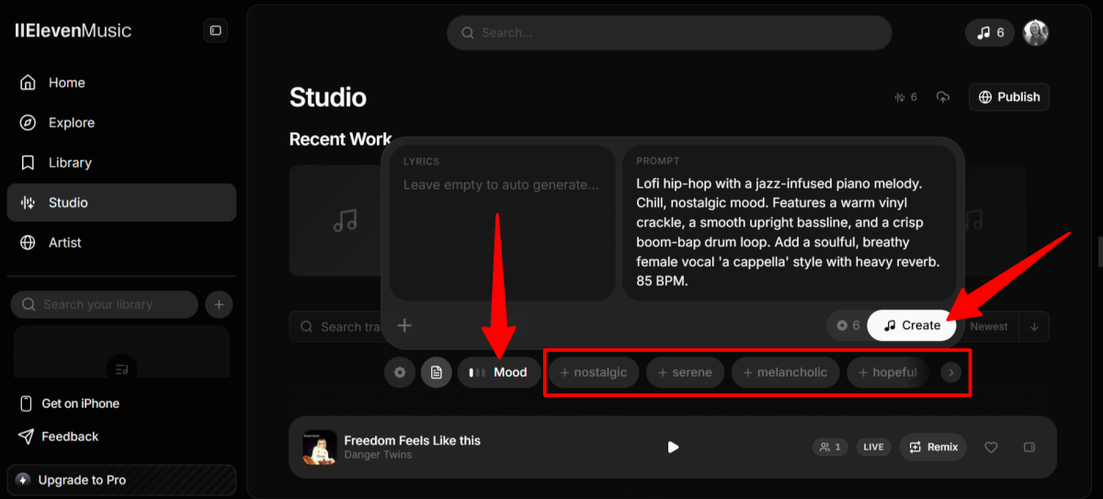Open the track side panel icon
This screenshot has width=1103, height=499.
pyautogui.click(x=1029, y=448)
